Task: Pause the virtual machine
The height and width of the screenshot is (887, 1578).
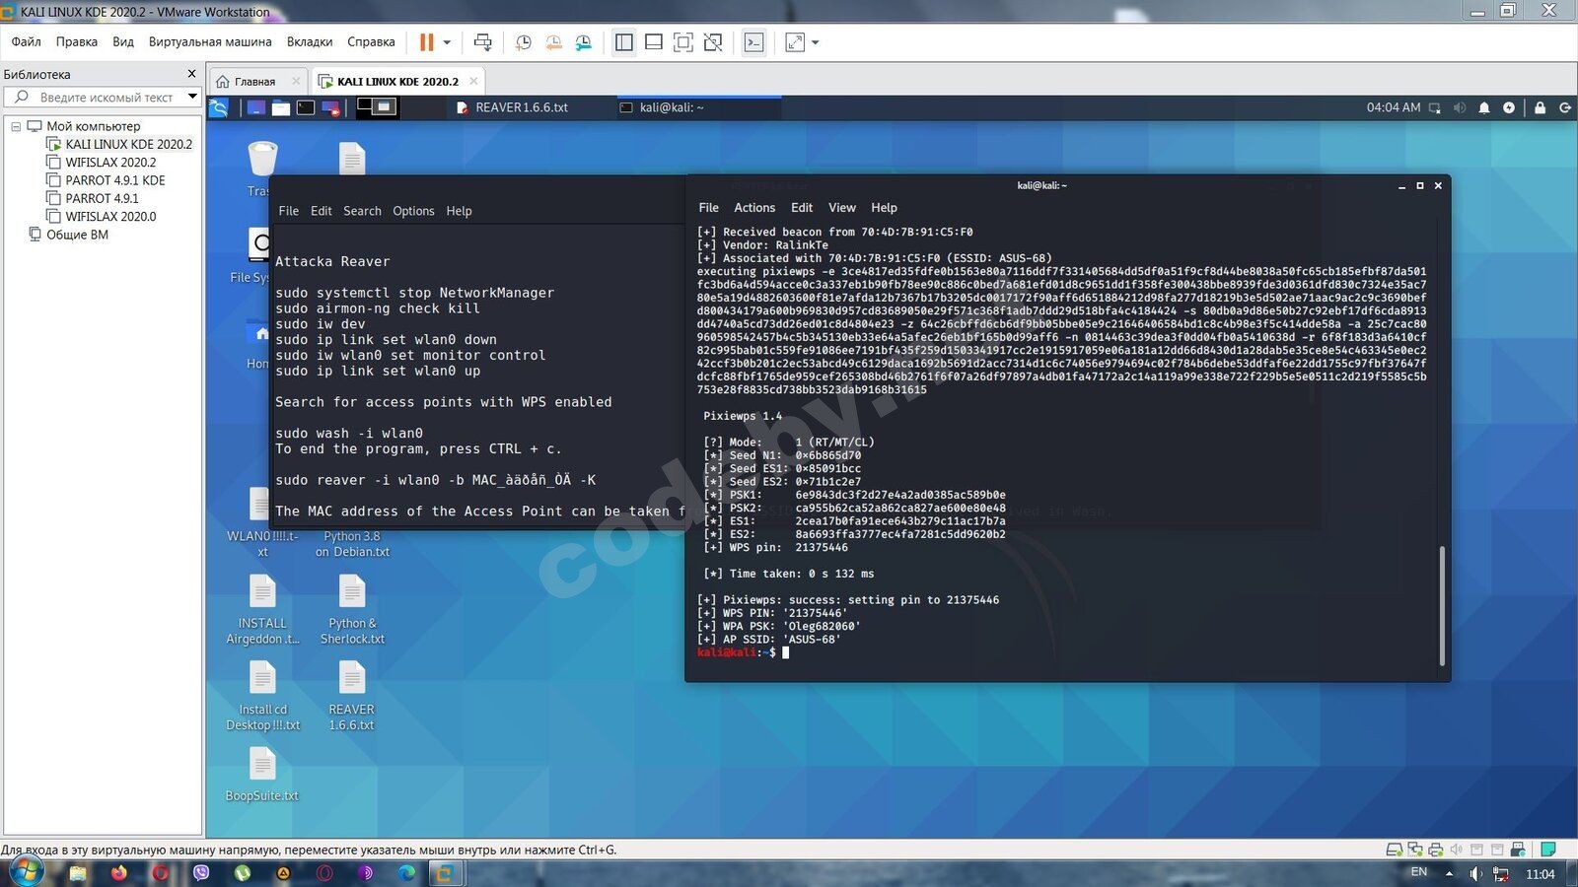Action: 426,42
